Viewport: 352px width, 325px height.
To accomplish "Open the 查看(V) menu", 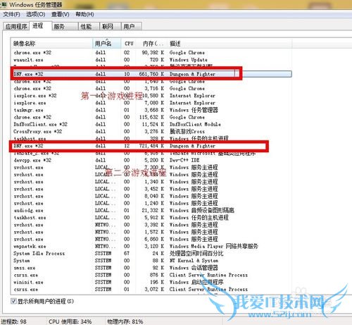I will tap(61, 14).
